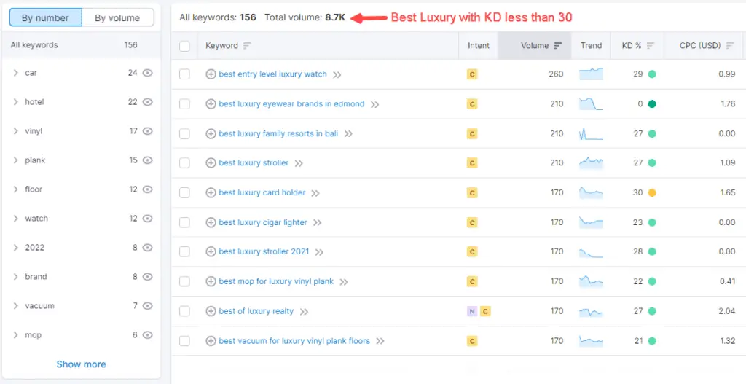Click plus icon for 'best luxury stroller 2021'

(211, 251)
